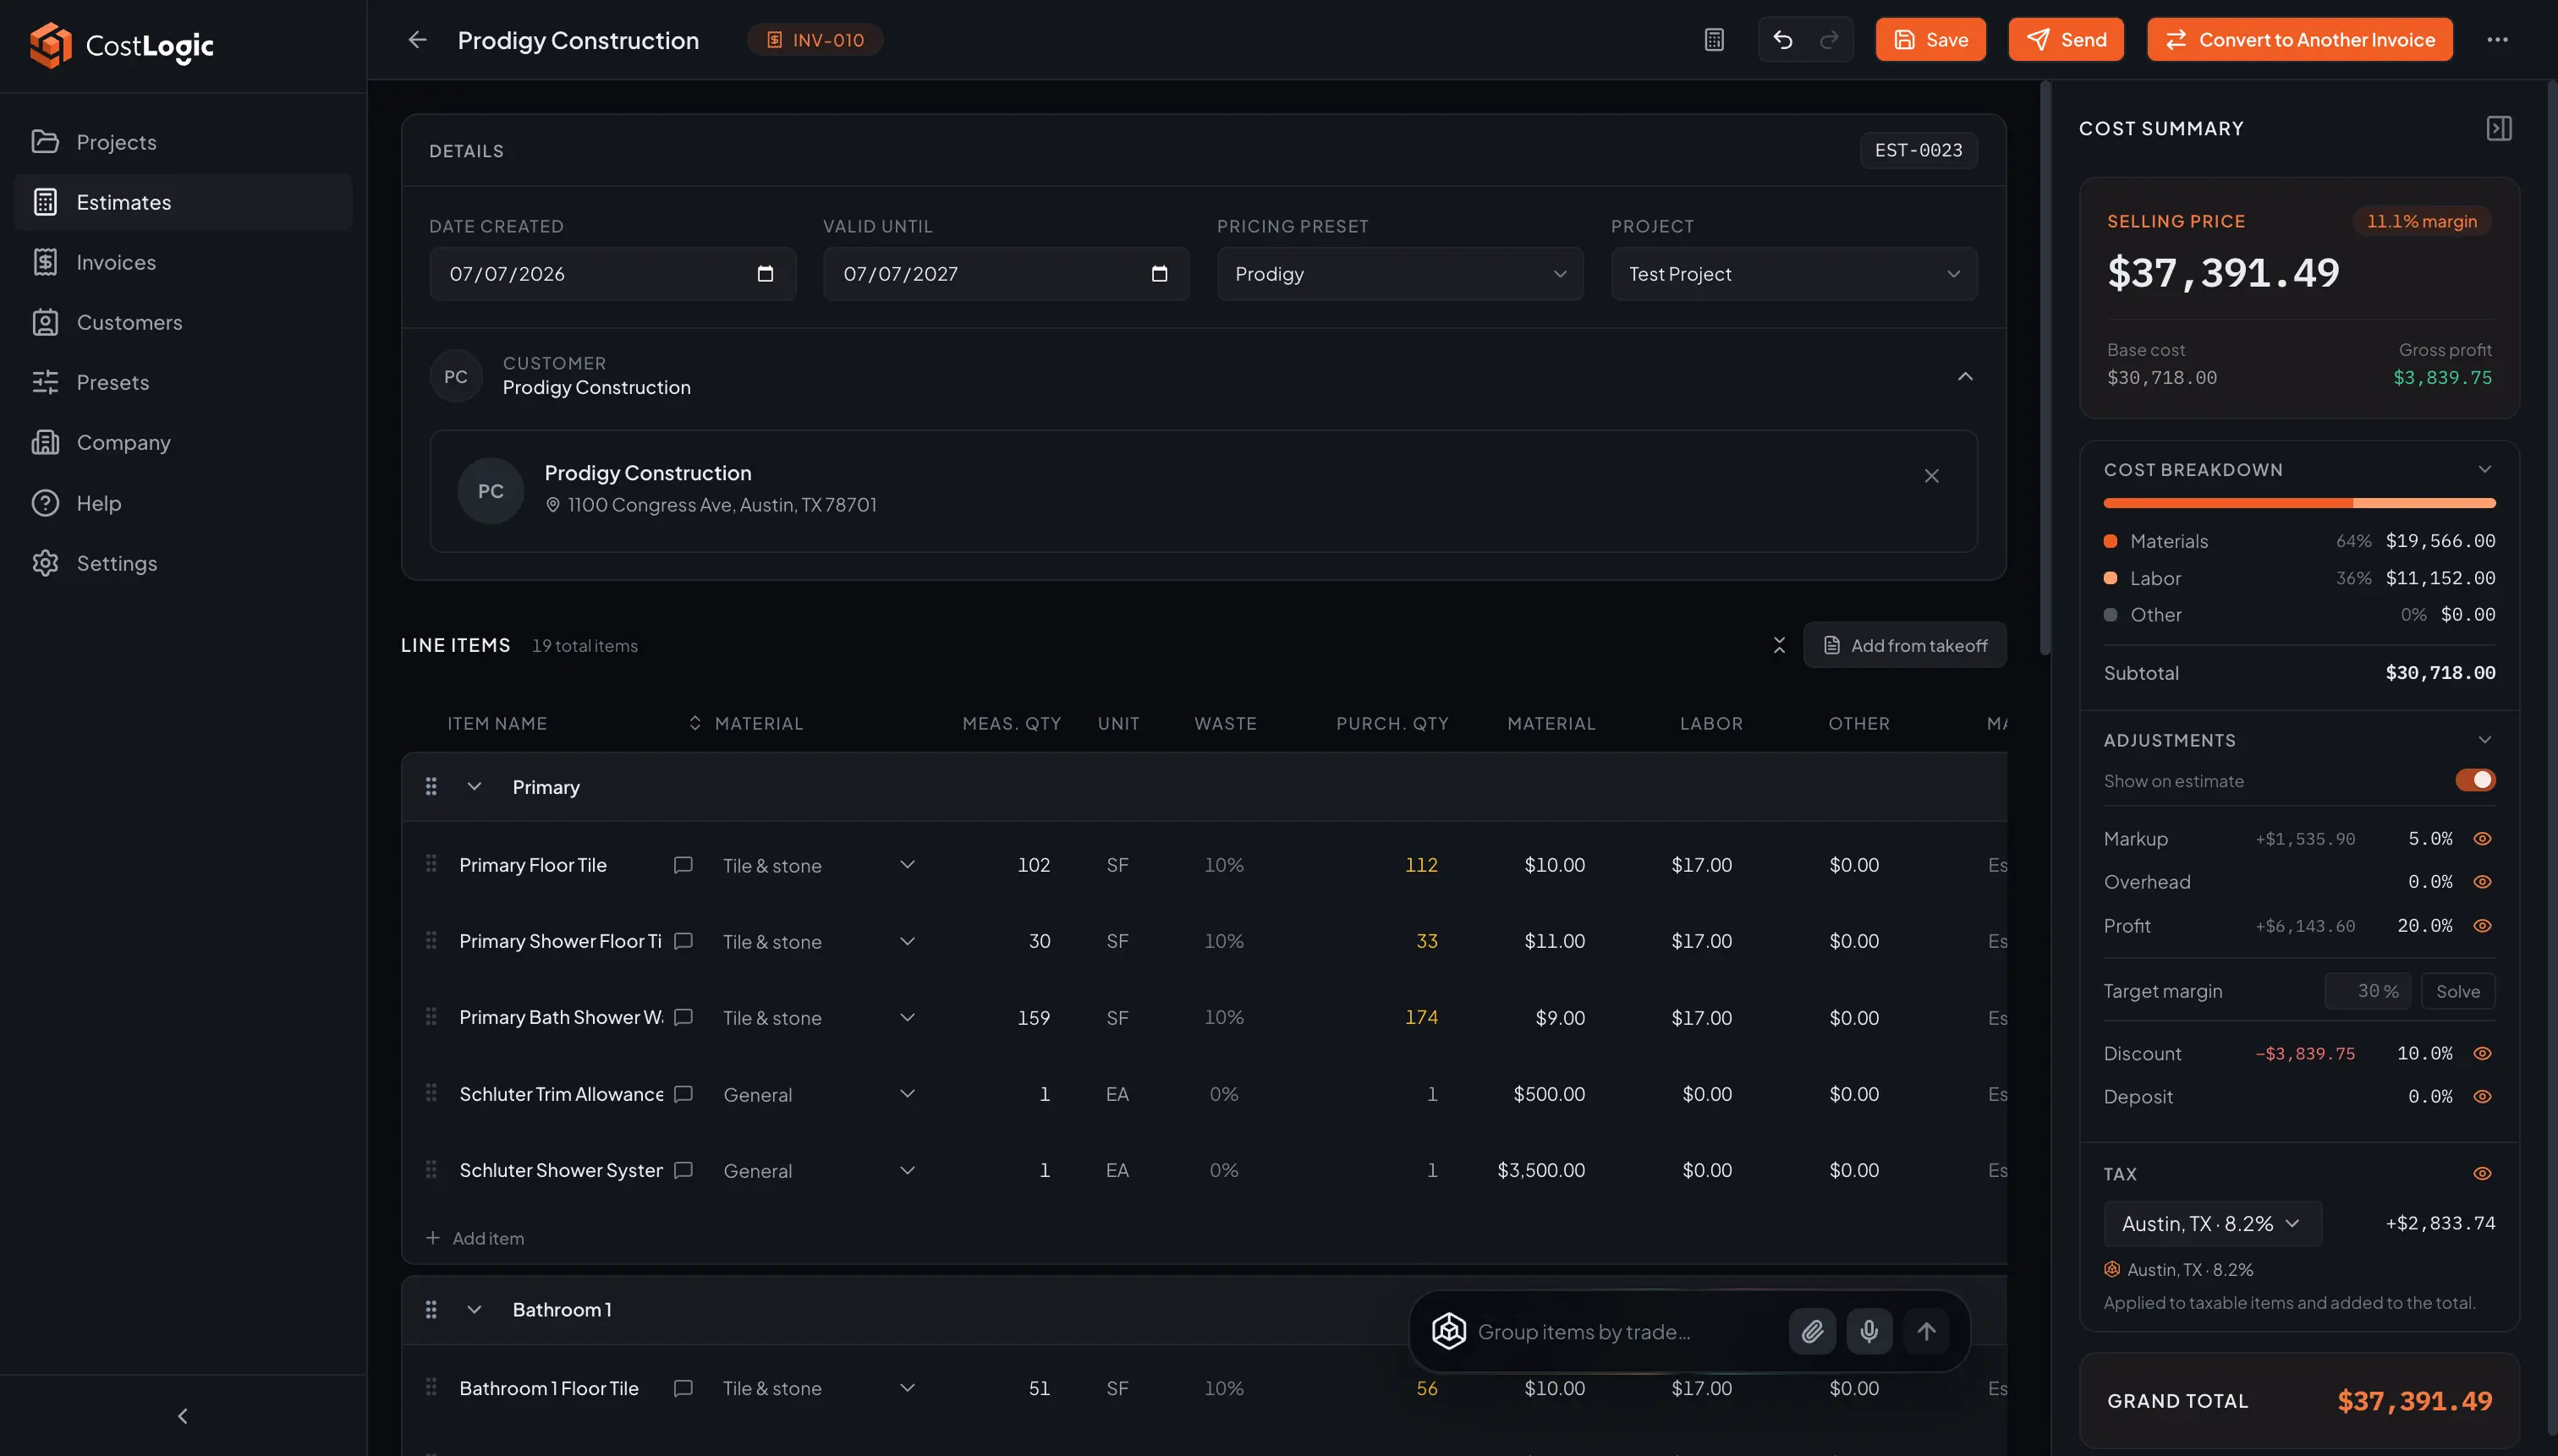This screenshot has width=2558, height=1456.
Task: Toggle Overhead visibility eye
Action: [x=2482, y=882]
